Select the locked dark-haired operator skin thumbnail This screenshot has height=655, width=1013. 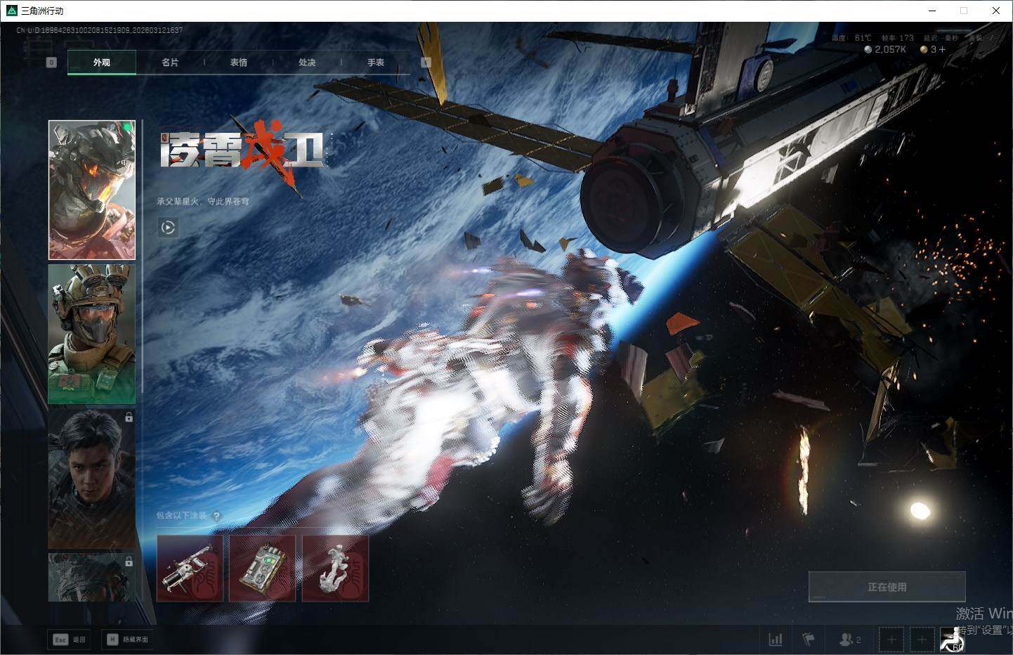click(92, 479)
